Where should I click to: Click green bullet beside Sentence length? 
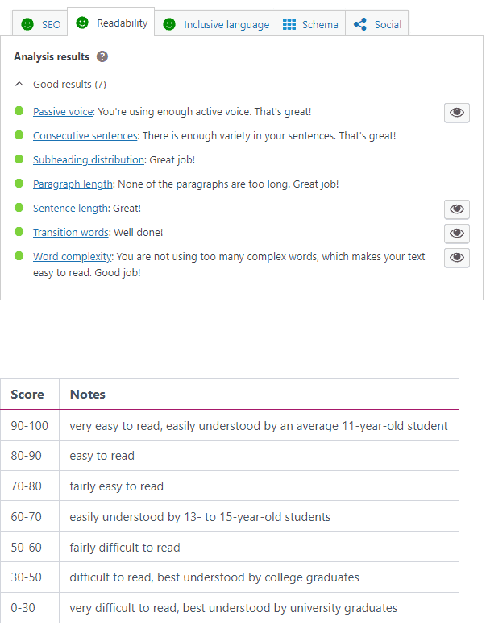(x=19, y=208)
